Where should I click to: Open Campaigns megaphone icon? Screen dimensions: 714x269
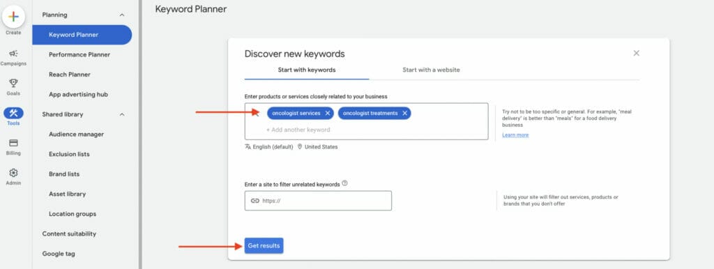pyautogui.click(x=13, y=53)
